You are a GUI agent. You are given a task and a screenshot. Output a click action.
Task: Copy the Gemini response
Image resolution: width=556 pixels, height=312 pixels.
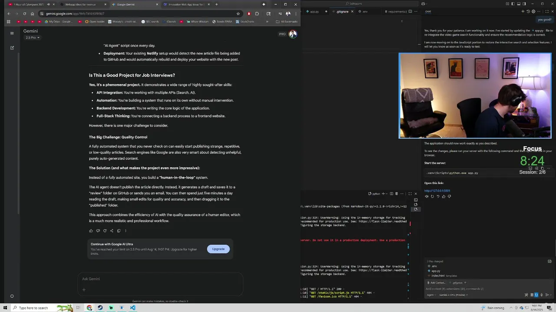pos(119,231)
